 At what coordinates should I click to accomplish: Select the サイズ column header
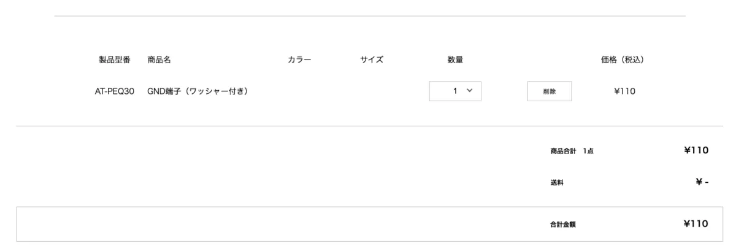(372, 60)
